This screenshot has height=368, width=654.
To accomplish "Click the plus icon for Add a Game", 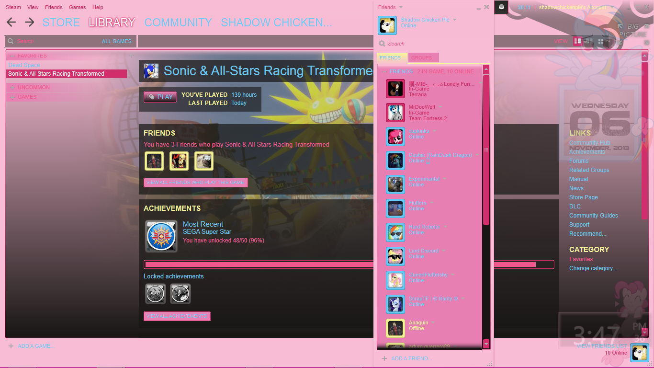I will (11, 346).
